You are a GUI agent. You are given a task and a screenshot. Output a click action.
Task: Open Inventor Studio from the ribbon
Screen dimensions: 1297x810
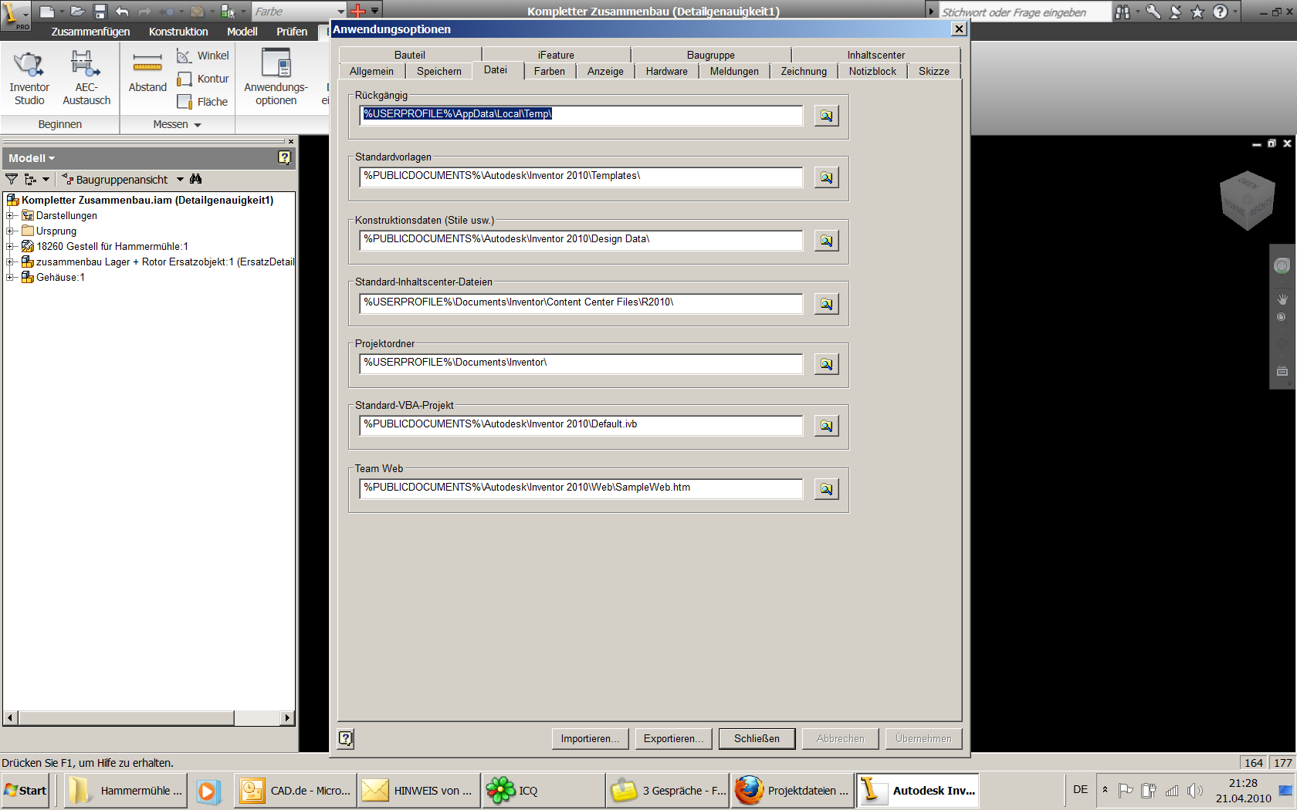pyautogui.click(x=29, y=78)
